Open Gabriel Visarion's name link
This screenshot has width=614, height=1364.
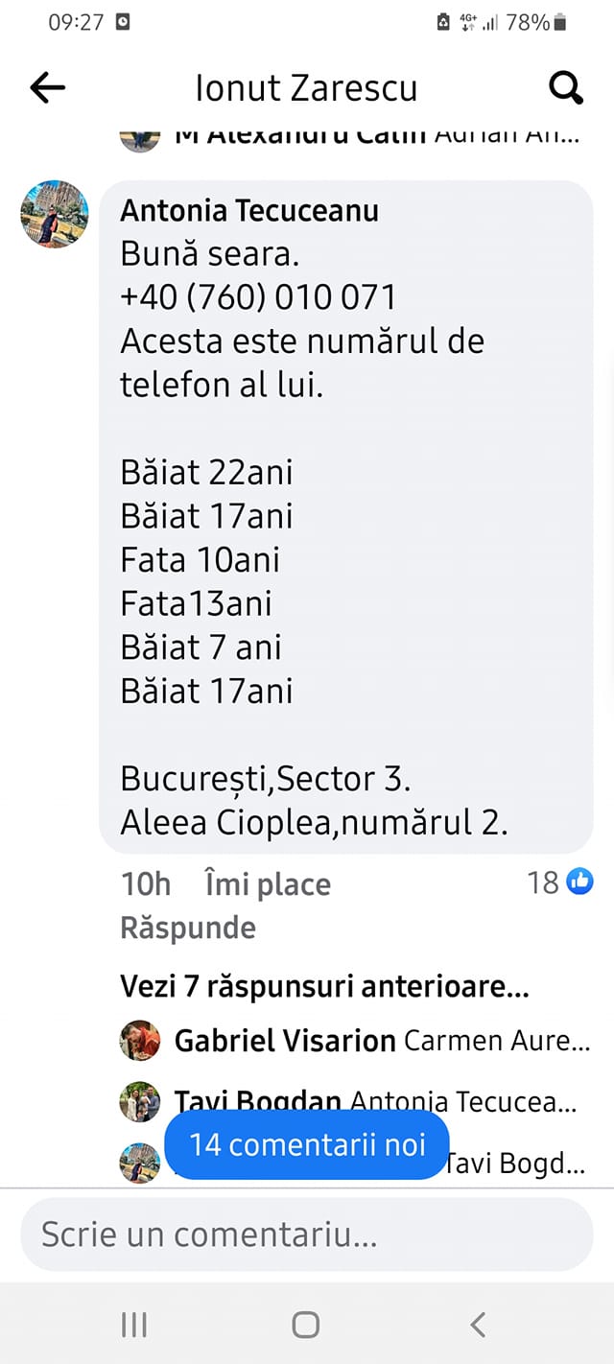click(x=285, y=1041)
